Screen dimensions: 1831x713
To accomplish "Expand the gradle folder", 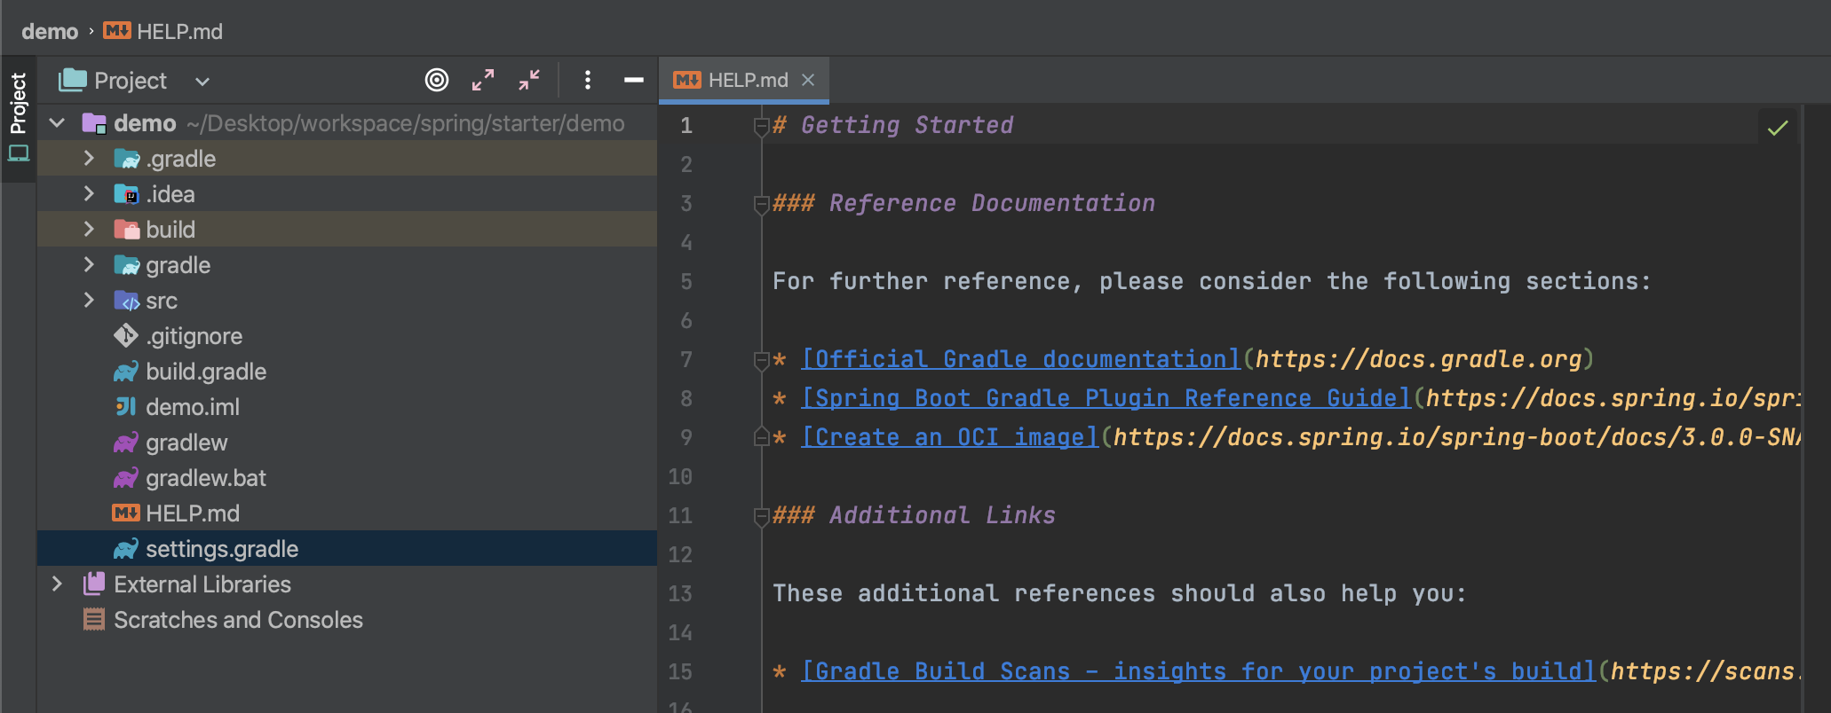I will [x=89, y=265].
